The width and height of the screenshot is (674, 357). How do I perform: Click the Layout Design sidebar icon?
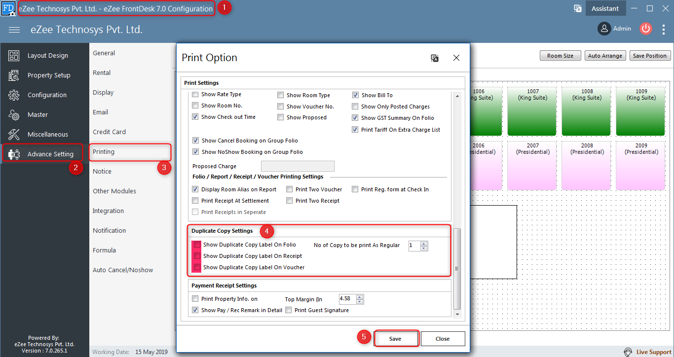coord(14,56)
